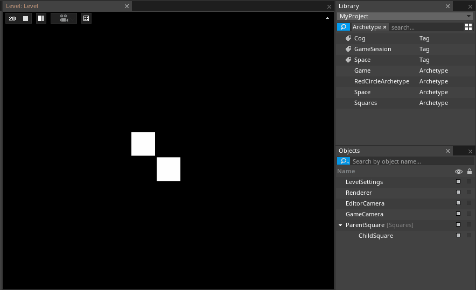Image resolution: width=476 pixels, height=290 pixels.
Task: Select the Level: Level tab
Action: coord(23,6)
